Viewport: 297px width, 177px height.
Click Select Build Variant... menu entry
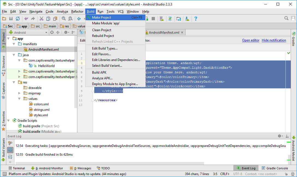pos(115,65)
